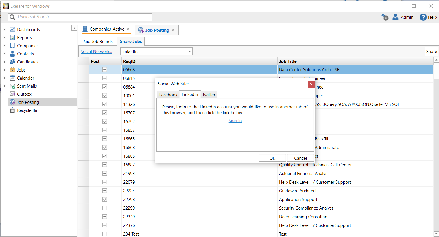This screenshot has width=439, height=237.
Task: Expand the Companies tree node
Action: point(4,46)
